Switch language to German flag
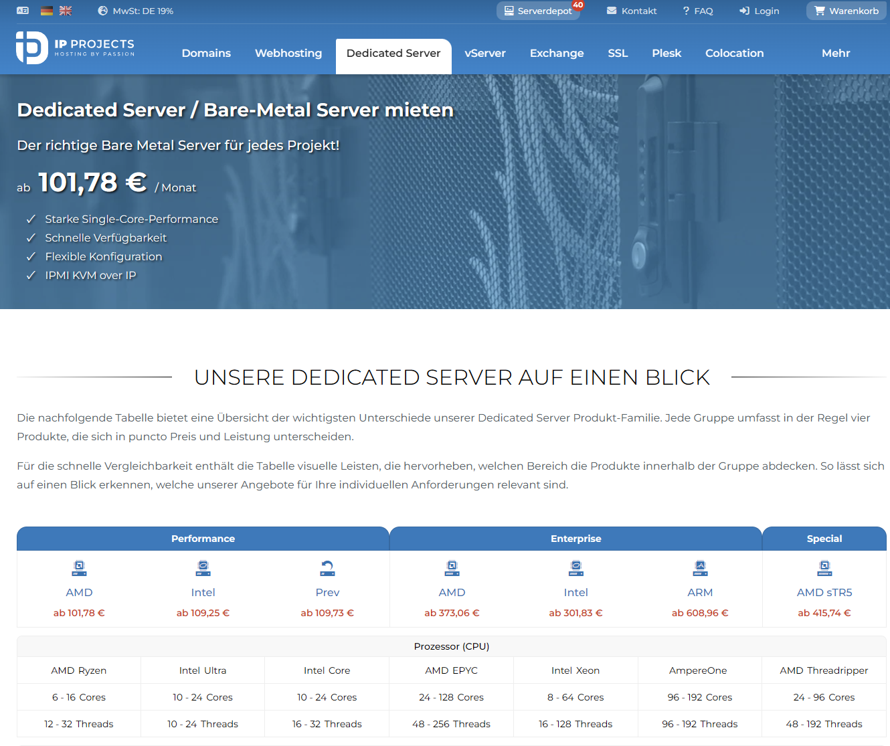Screen dimensions: 890x746 click(x=47, y=11)
